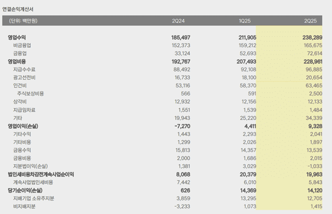Click the 연결손익계산서 title

point(18,9)
